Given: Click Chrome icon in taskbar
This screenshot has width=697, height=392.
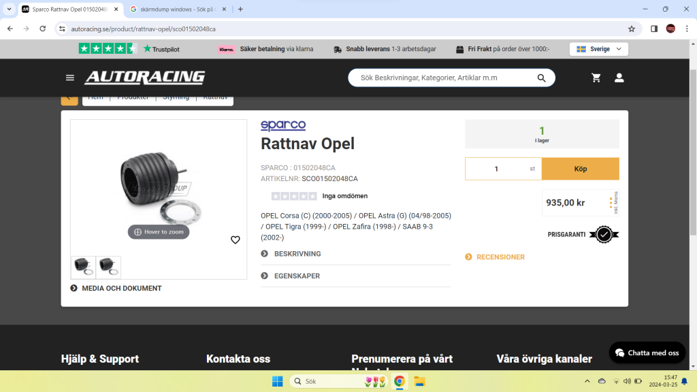Looking at the screenshot, I should click(399, 381).
